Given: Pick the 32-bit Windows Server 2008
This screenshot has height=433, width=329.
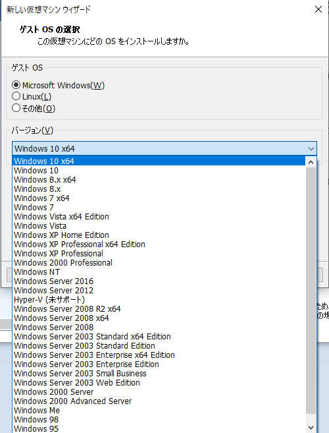Looking at the screenshot, I should coord(159,328).
